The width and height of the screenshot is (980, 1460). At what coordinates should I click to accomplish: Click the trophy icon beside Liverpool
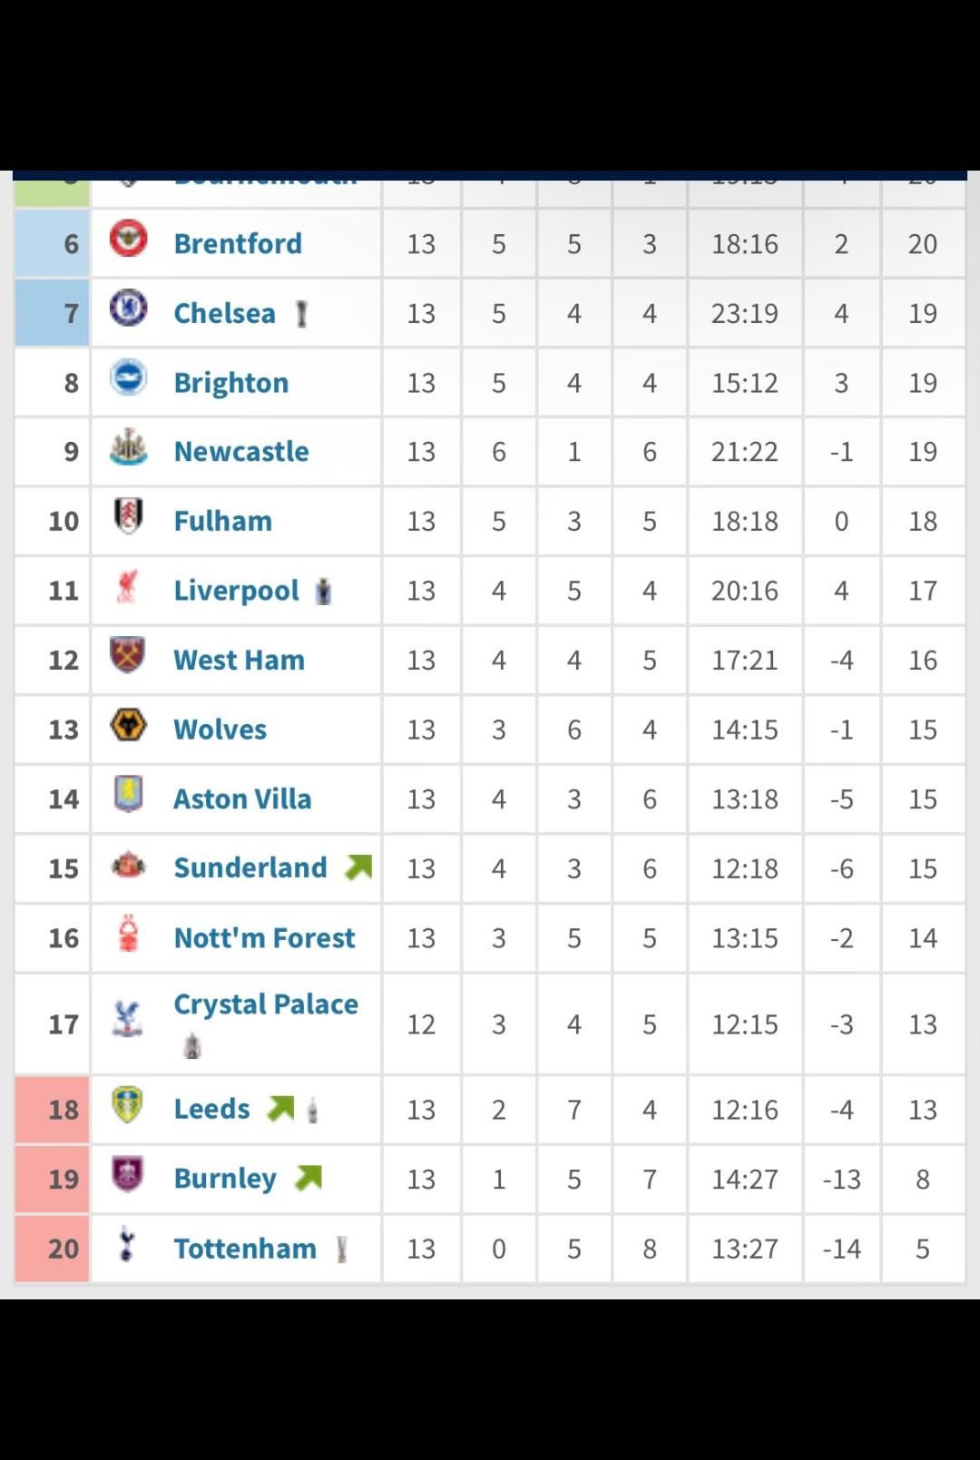click(x=323, y=592)
